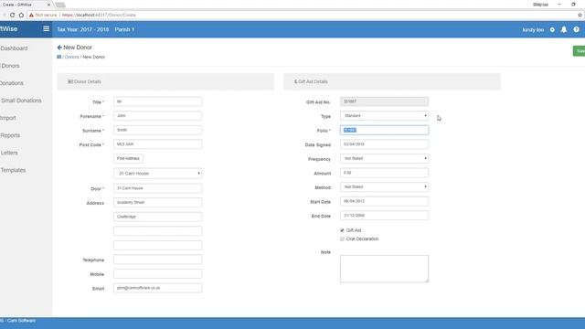
Task: Click the Door input field
Action: (158, 188)
